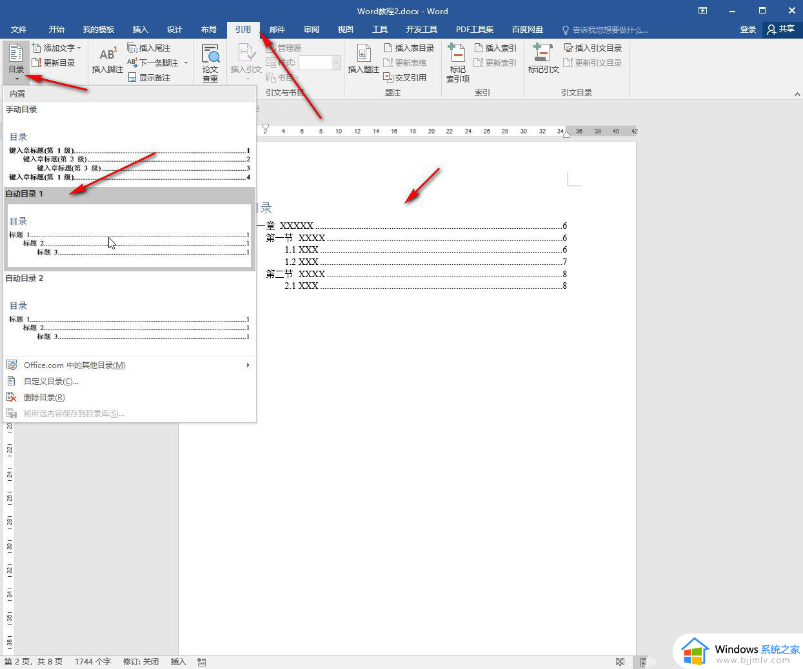
Task: Click the 登录 sign-in link
Action: 748,29
